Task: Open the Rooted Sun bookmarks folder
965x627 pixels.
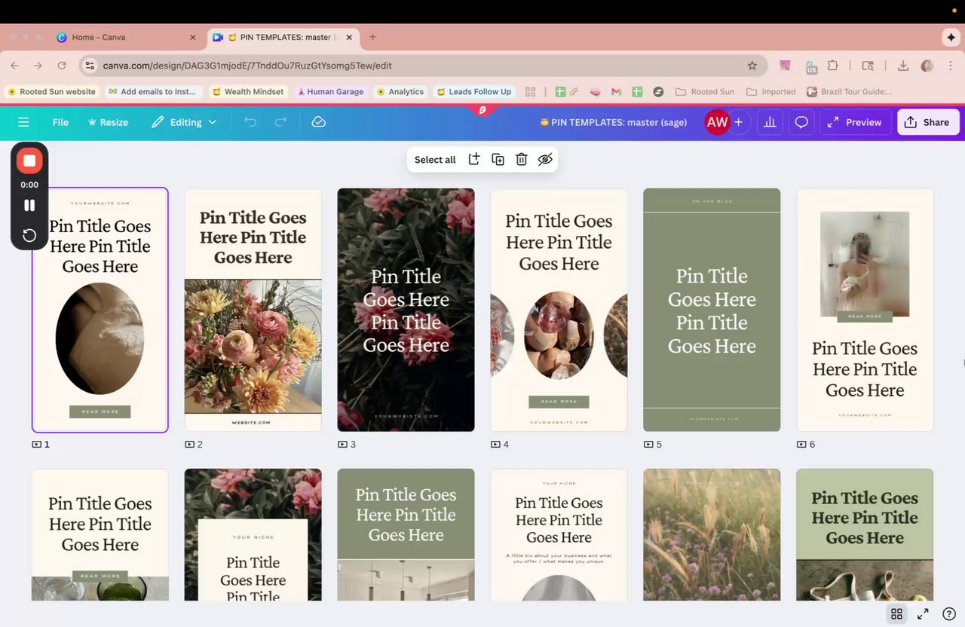Action: pos(705,92)
